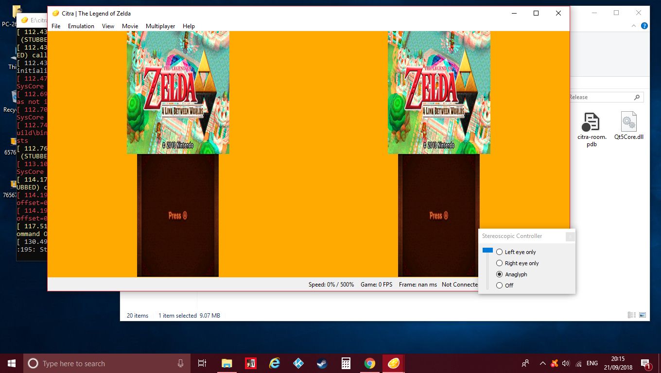The width and height of the screenshot is (661, 373).
Task: Switch File Explorer to large icons view
Action: coord(642,315)
